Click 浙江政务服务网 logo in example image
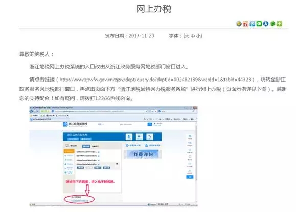This screenshot has width=296, height=212. (x=75, y=124)
